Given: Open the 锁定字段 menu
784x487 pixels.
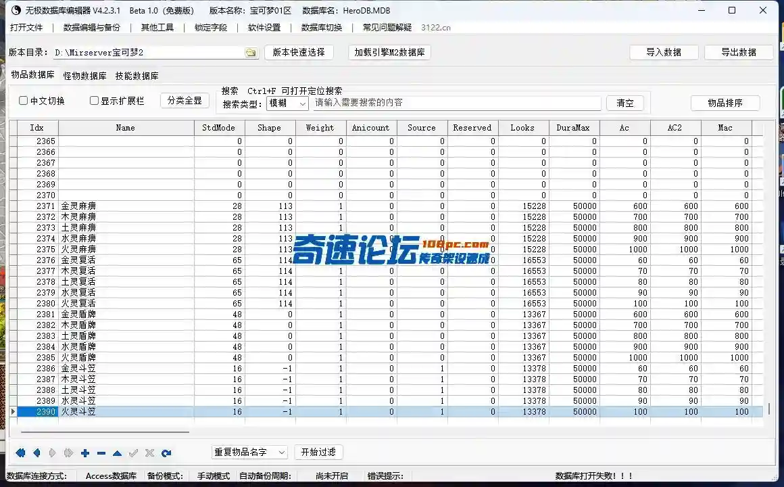Looking at the screenshot, I should pos(211,28).
